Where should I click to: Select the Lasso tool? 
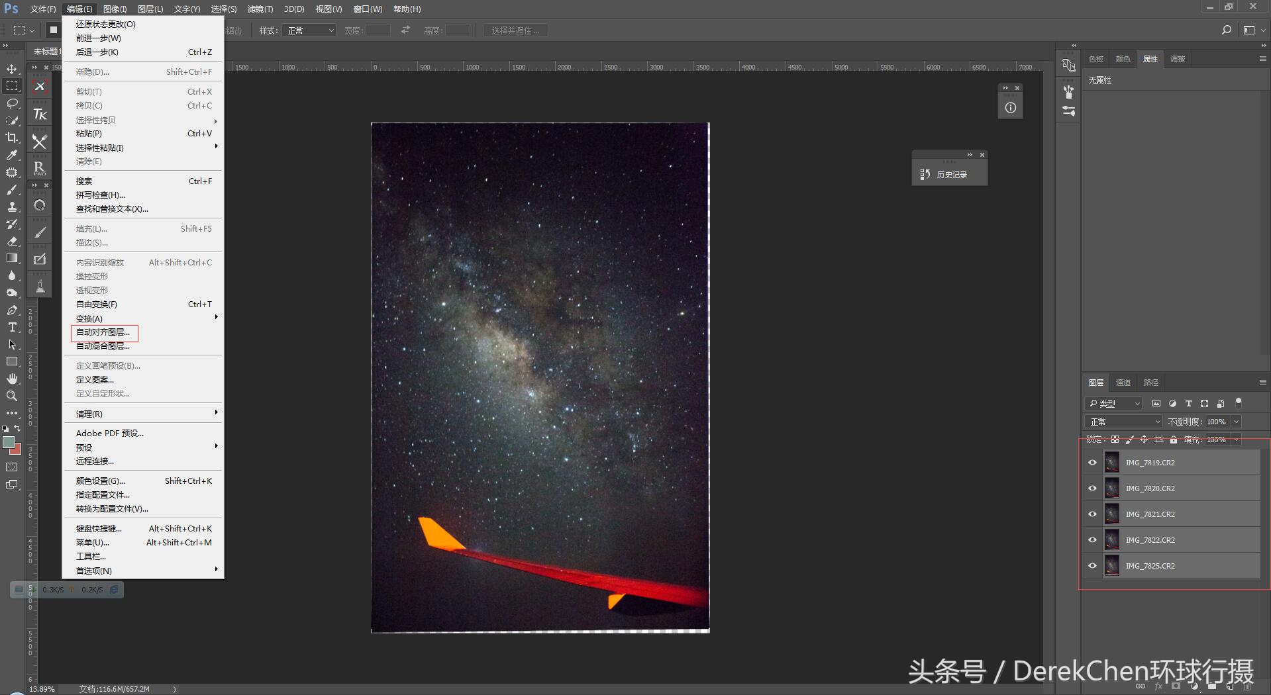[12, 103]
